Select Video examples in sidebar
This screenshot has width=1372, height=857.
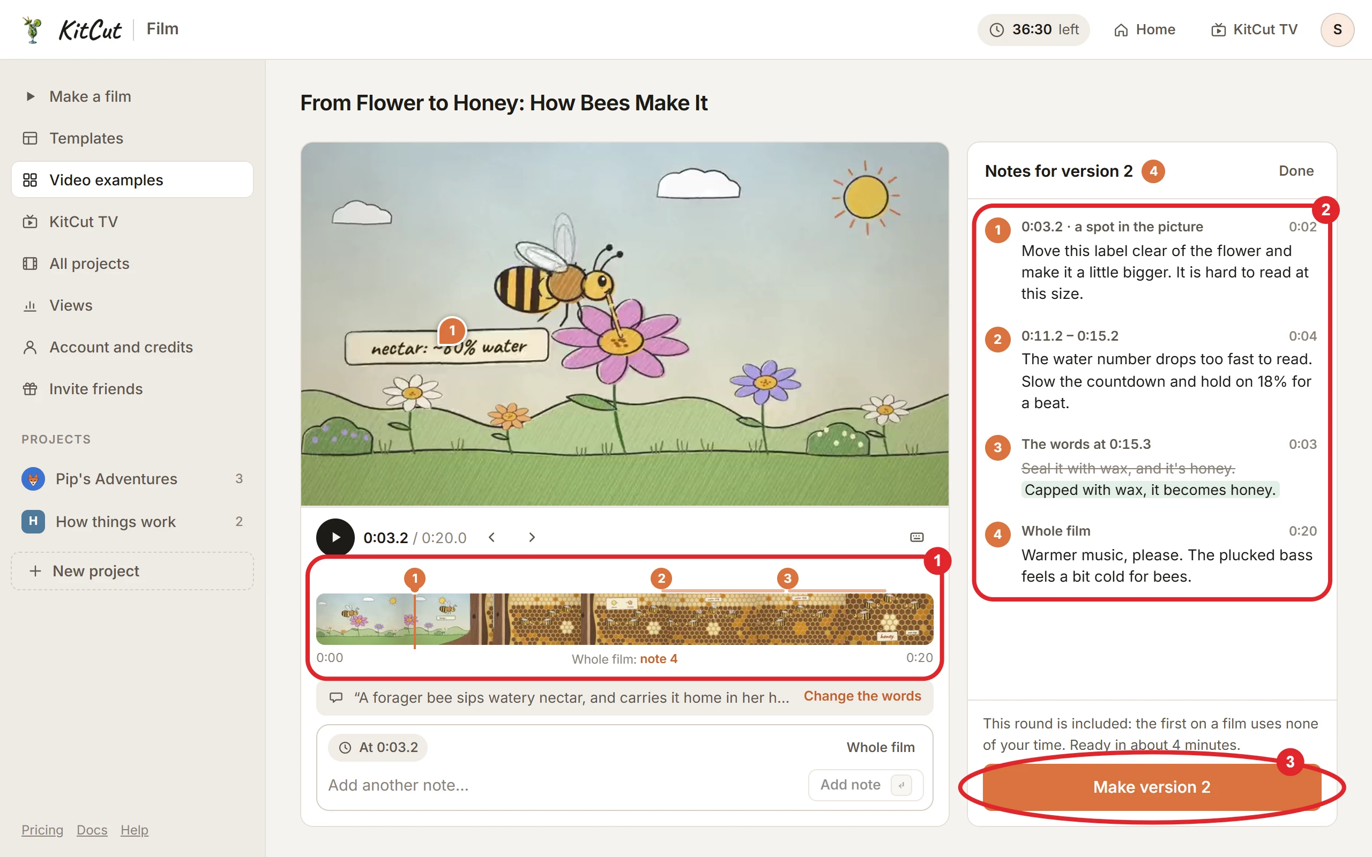(132, 179)
